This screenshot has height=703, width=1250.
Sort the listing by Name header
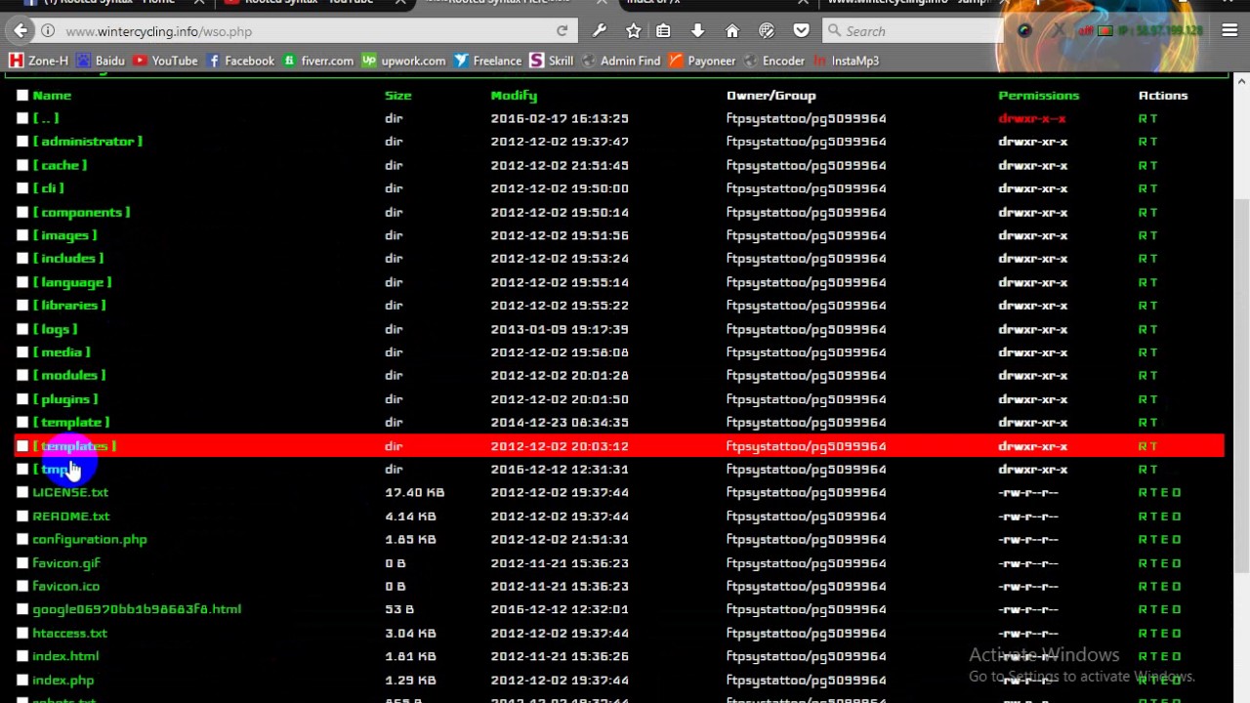(52, 96)
